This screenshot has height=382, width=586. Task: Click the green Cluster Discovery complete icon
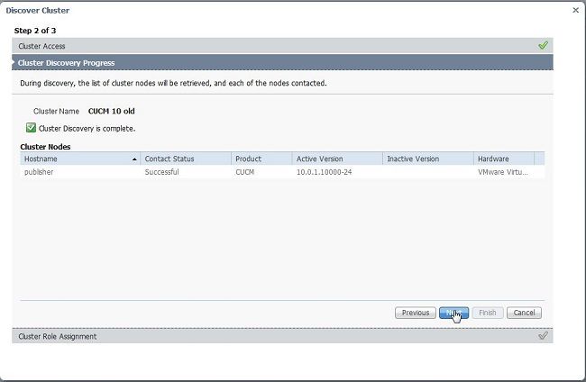[31, 128]
